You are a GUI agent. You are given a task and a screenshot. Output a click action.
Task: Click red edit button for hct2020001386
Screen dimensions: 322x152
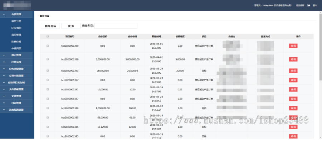293,108
